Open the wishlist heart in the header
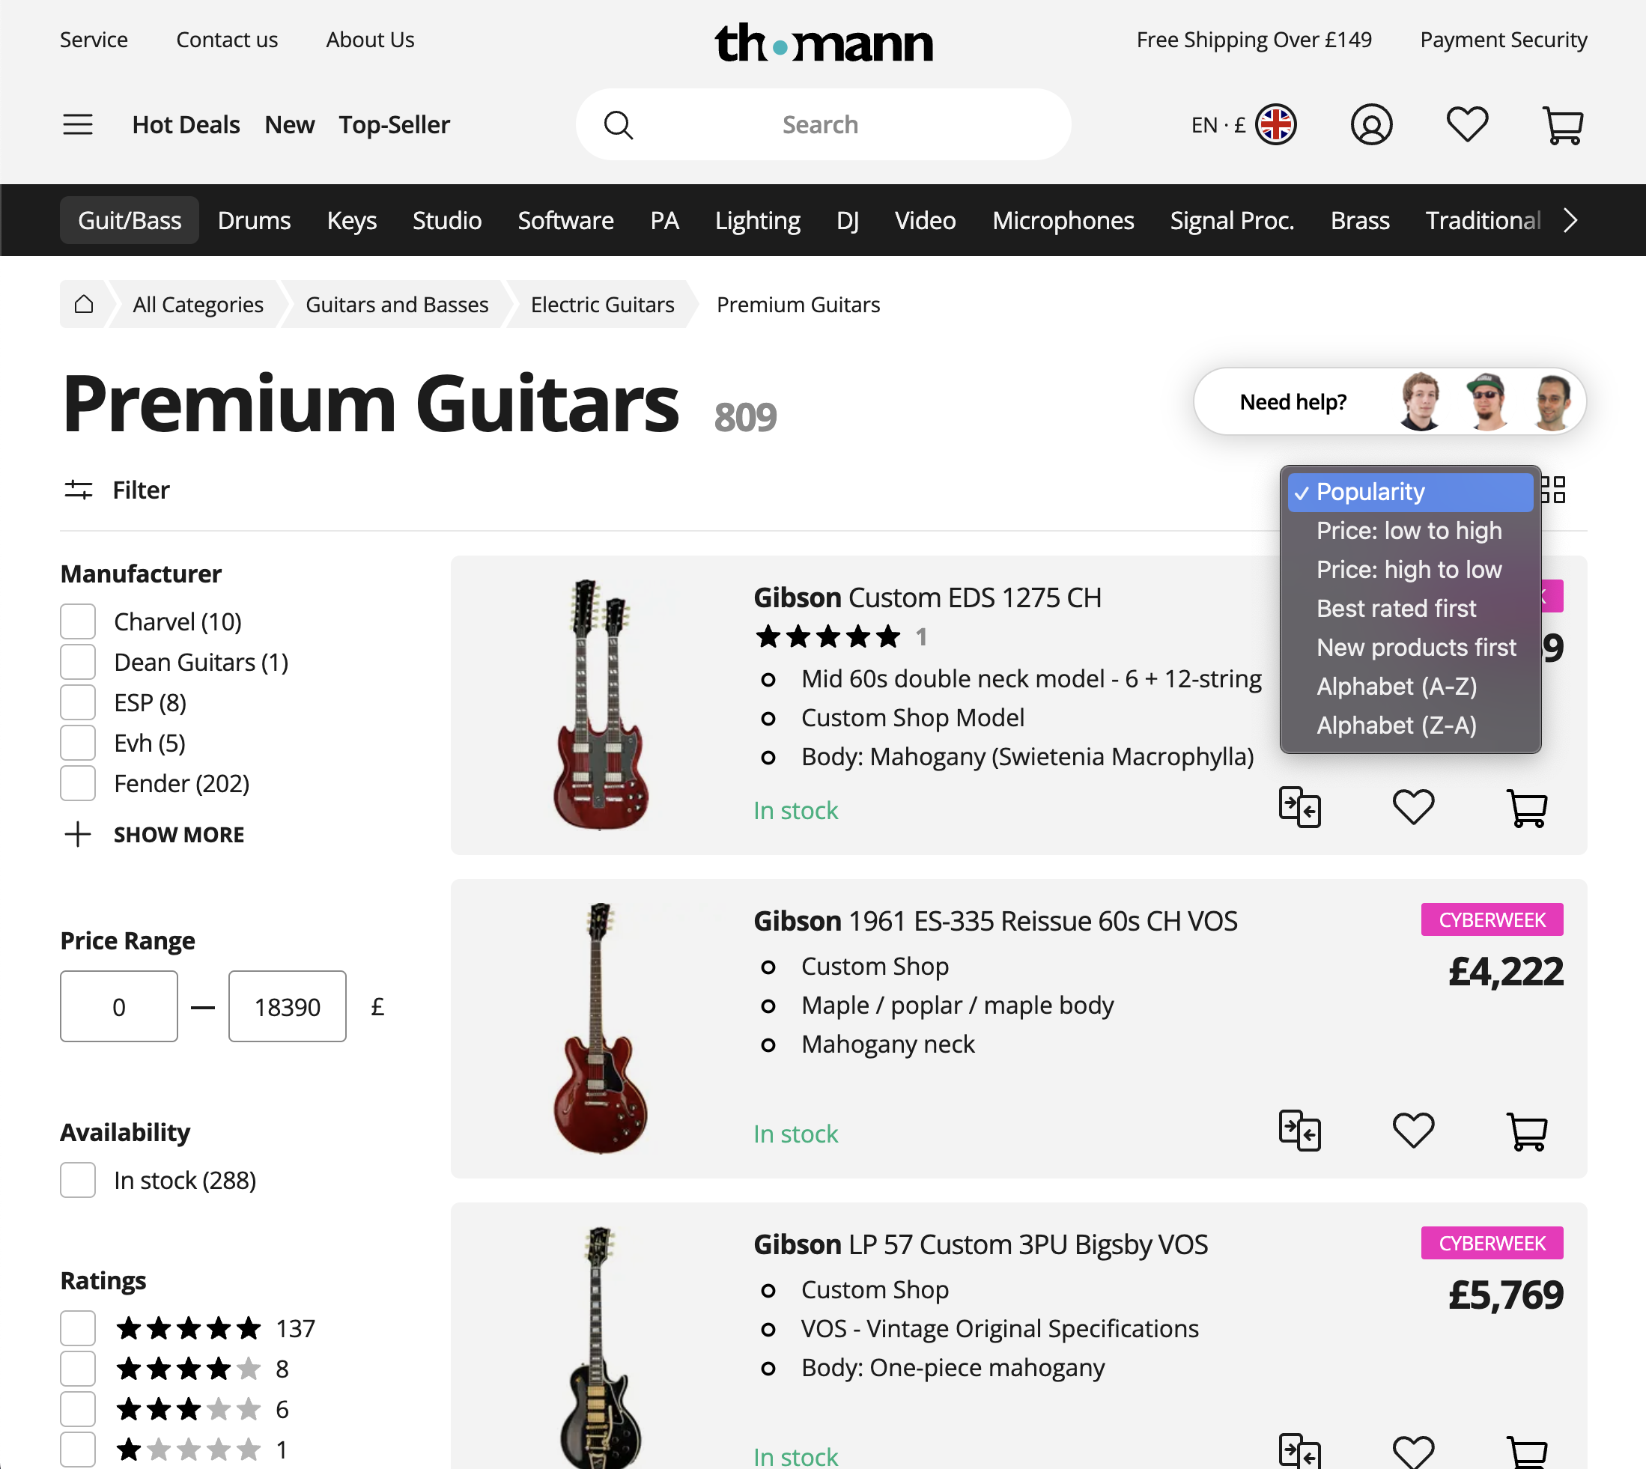The image size is (1646, 1469). (x=1467, y=124)
